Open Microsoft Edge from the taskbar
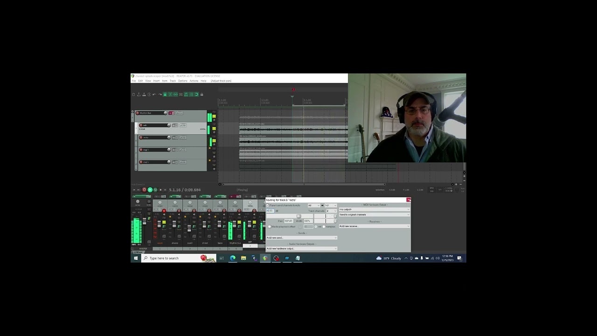597x336 pixels. pyautogui.click(x=232, y=258)
